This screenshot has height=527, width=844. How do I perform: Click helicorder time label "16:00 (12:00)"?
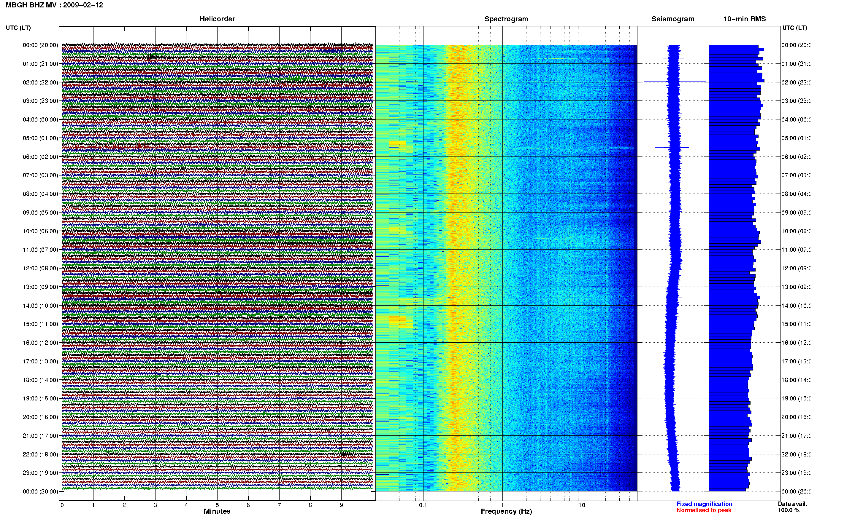click(40, 343)
